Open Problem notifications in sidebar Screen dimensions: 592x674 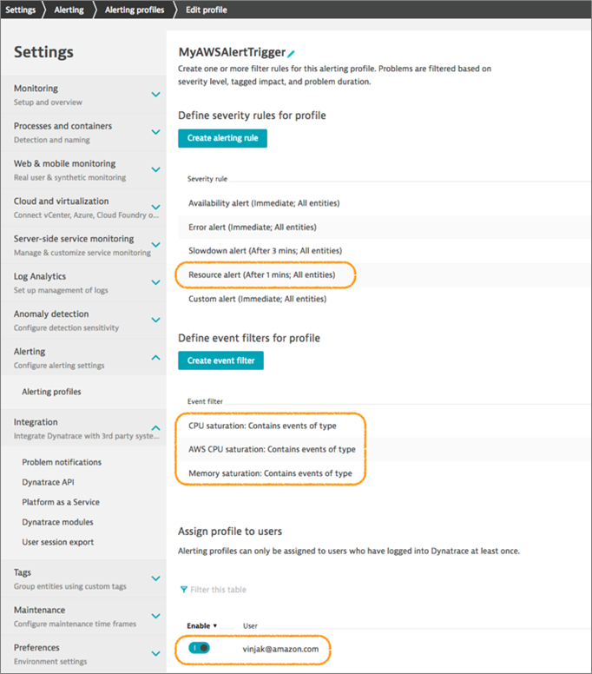62,462
